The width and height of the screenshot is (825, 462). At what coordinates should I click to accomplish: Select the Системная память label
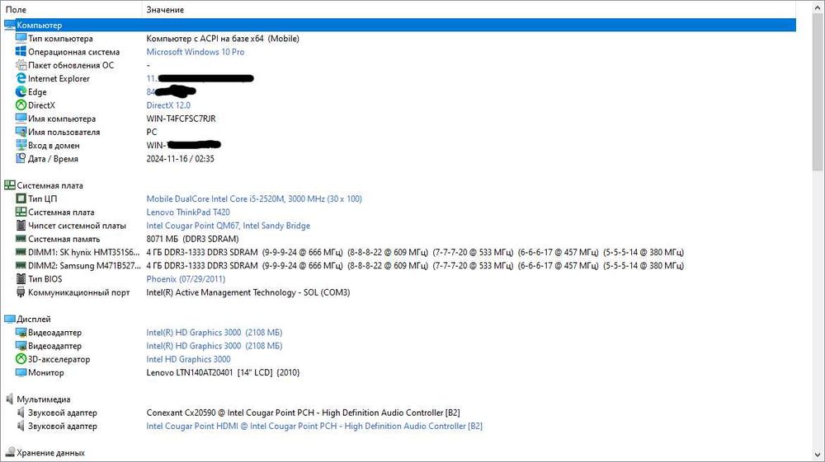64,239
